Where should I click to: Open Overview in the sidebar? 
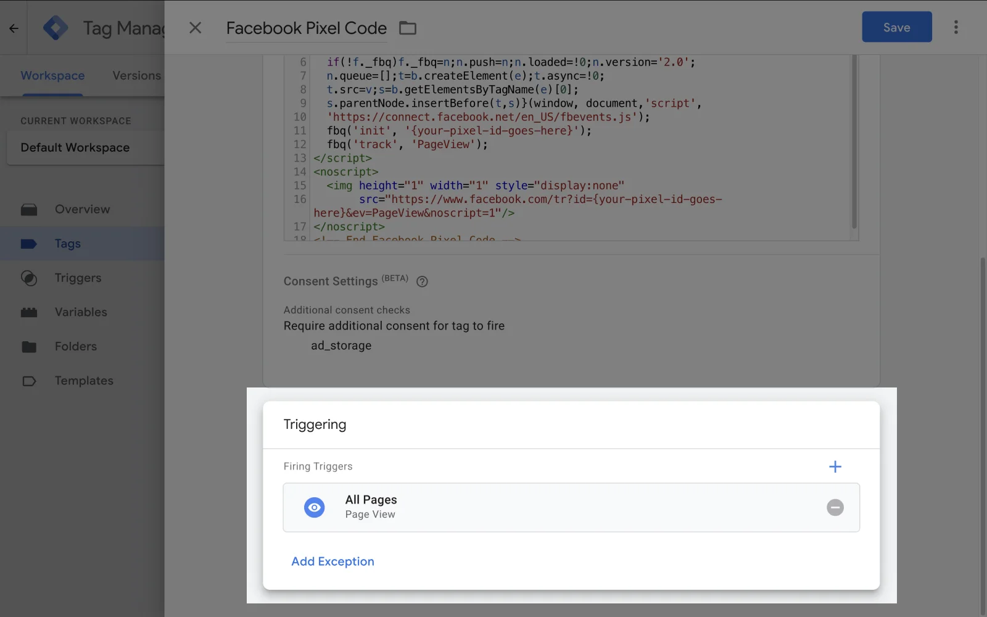82,209
